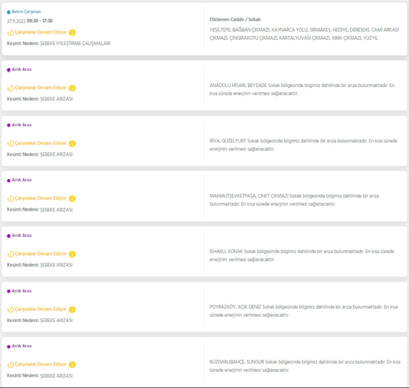Open the info icon for the İSHAKLI, KONAK outage

pyautogui.click(x=72, y=254)
